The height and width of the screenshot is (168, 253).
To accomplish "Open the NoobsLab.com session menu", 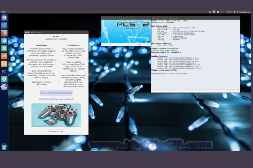I will (242, 12).
